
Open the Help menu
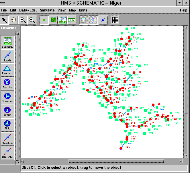pyautogui.click(x=183, y=10)
